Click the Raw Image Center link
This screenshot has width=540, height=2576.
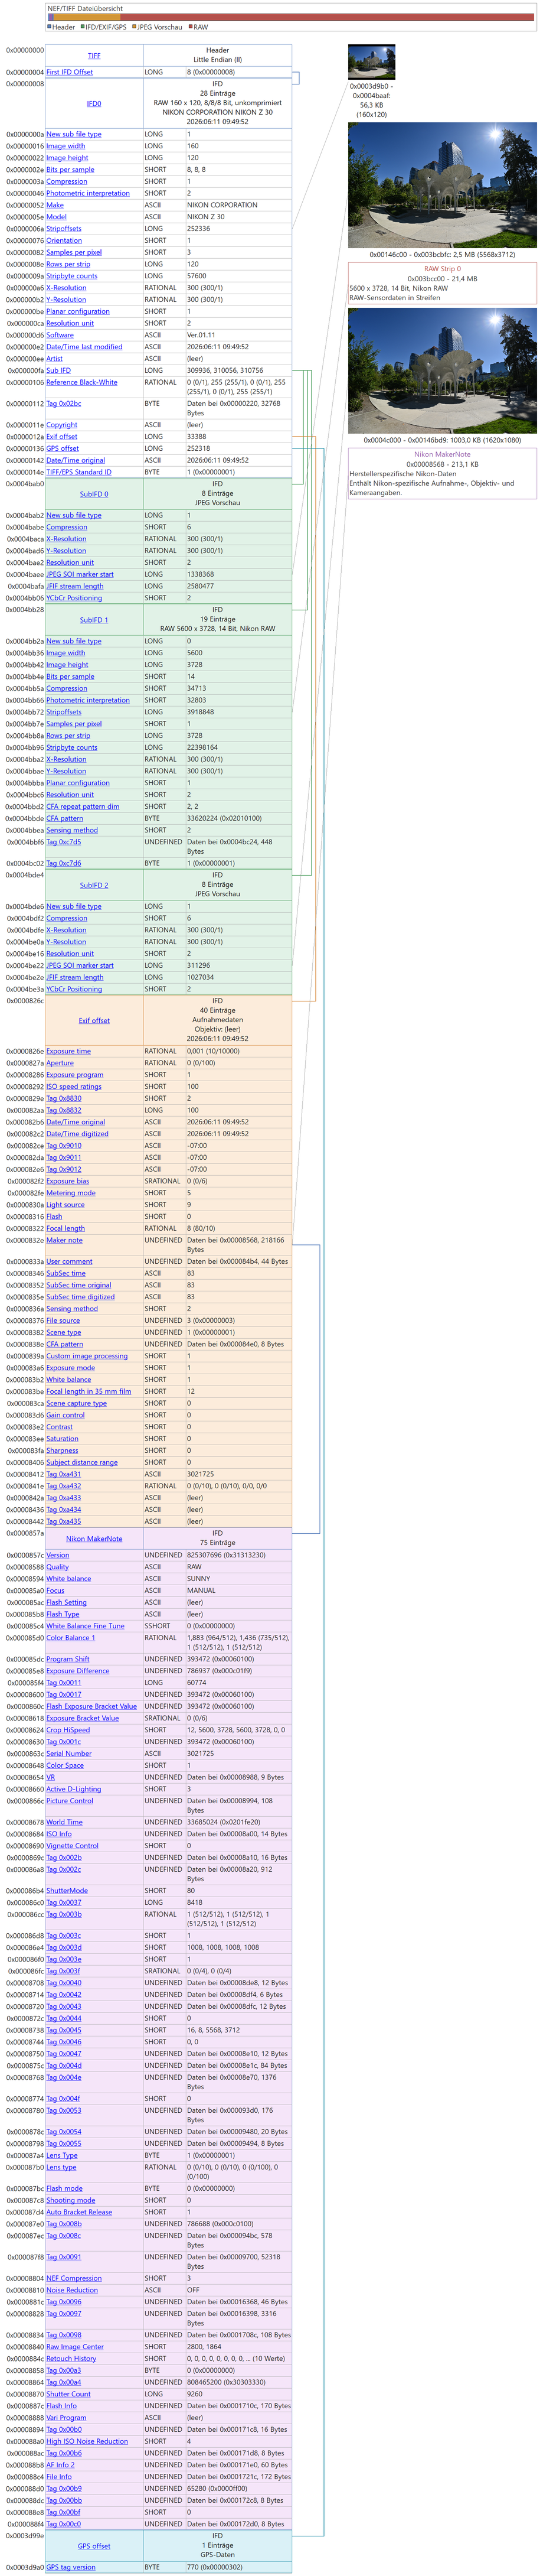[x=75, y=2346]
